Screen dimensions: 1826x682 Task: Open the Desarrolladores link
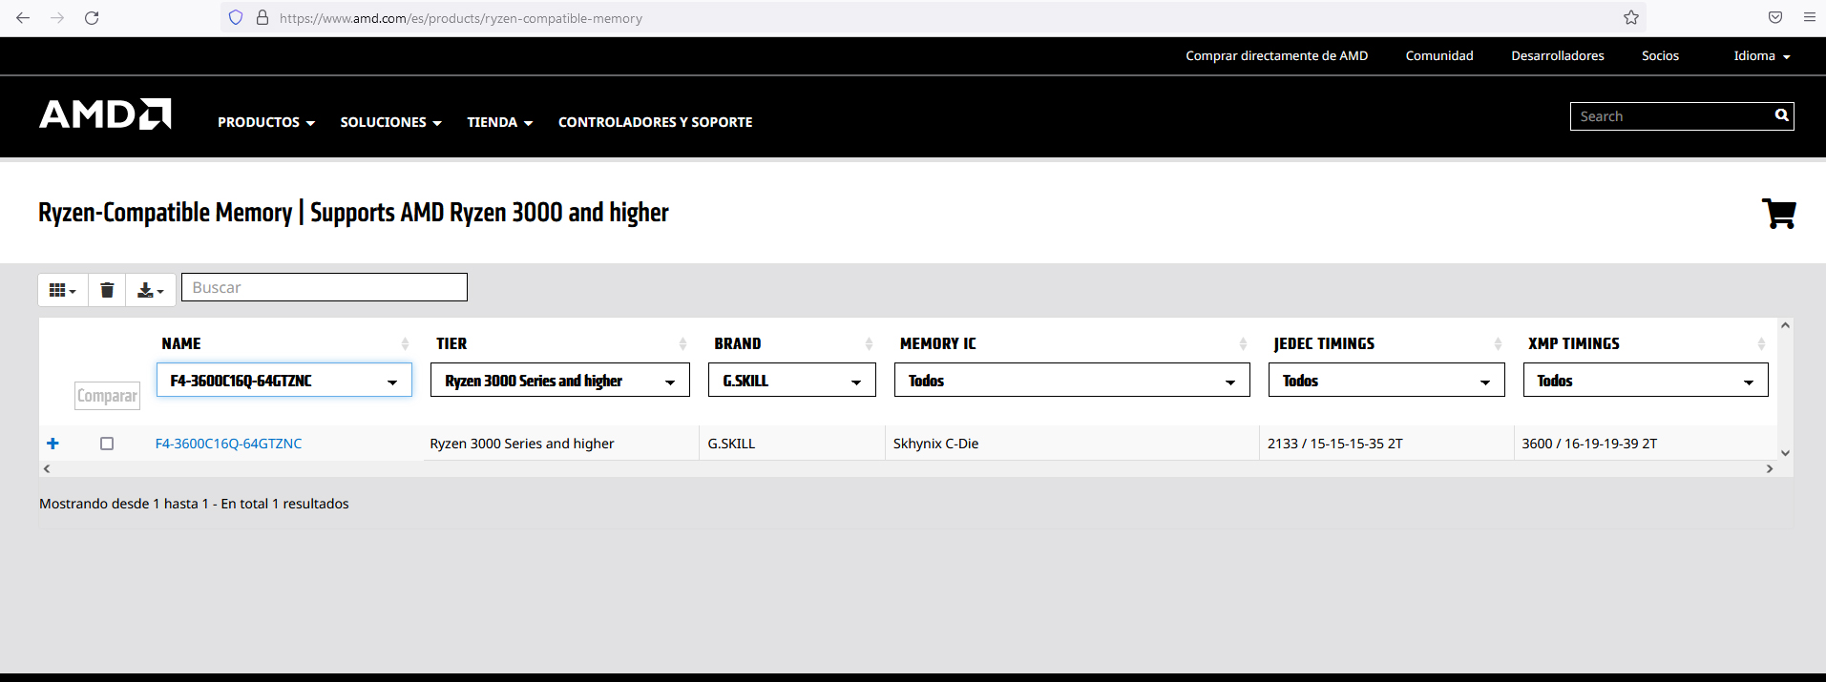point(1558,56)
